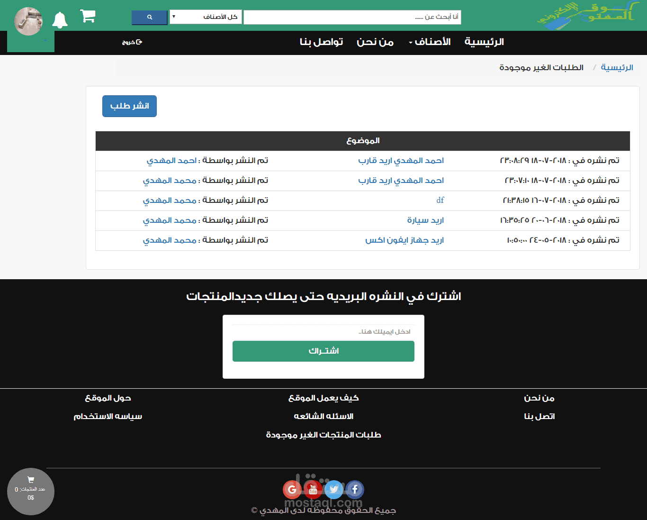The height and width of the screenshot is (520, 647).
Task: Open footer link اتصل بنا
Action: 539,417
